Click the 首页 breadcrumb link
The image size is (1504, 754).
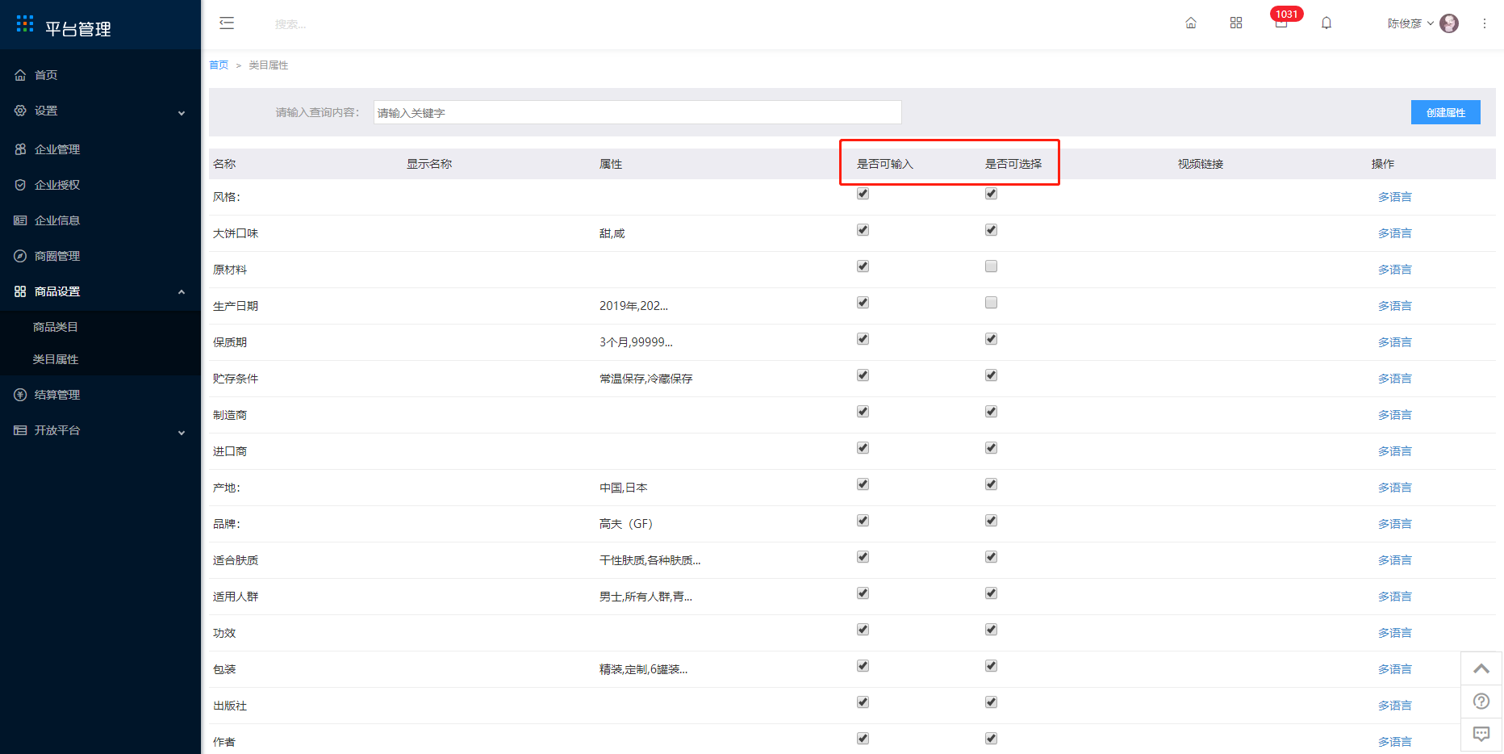point(219,65)
